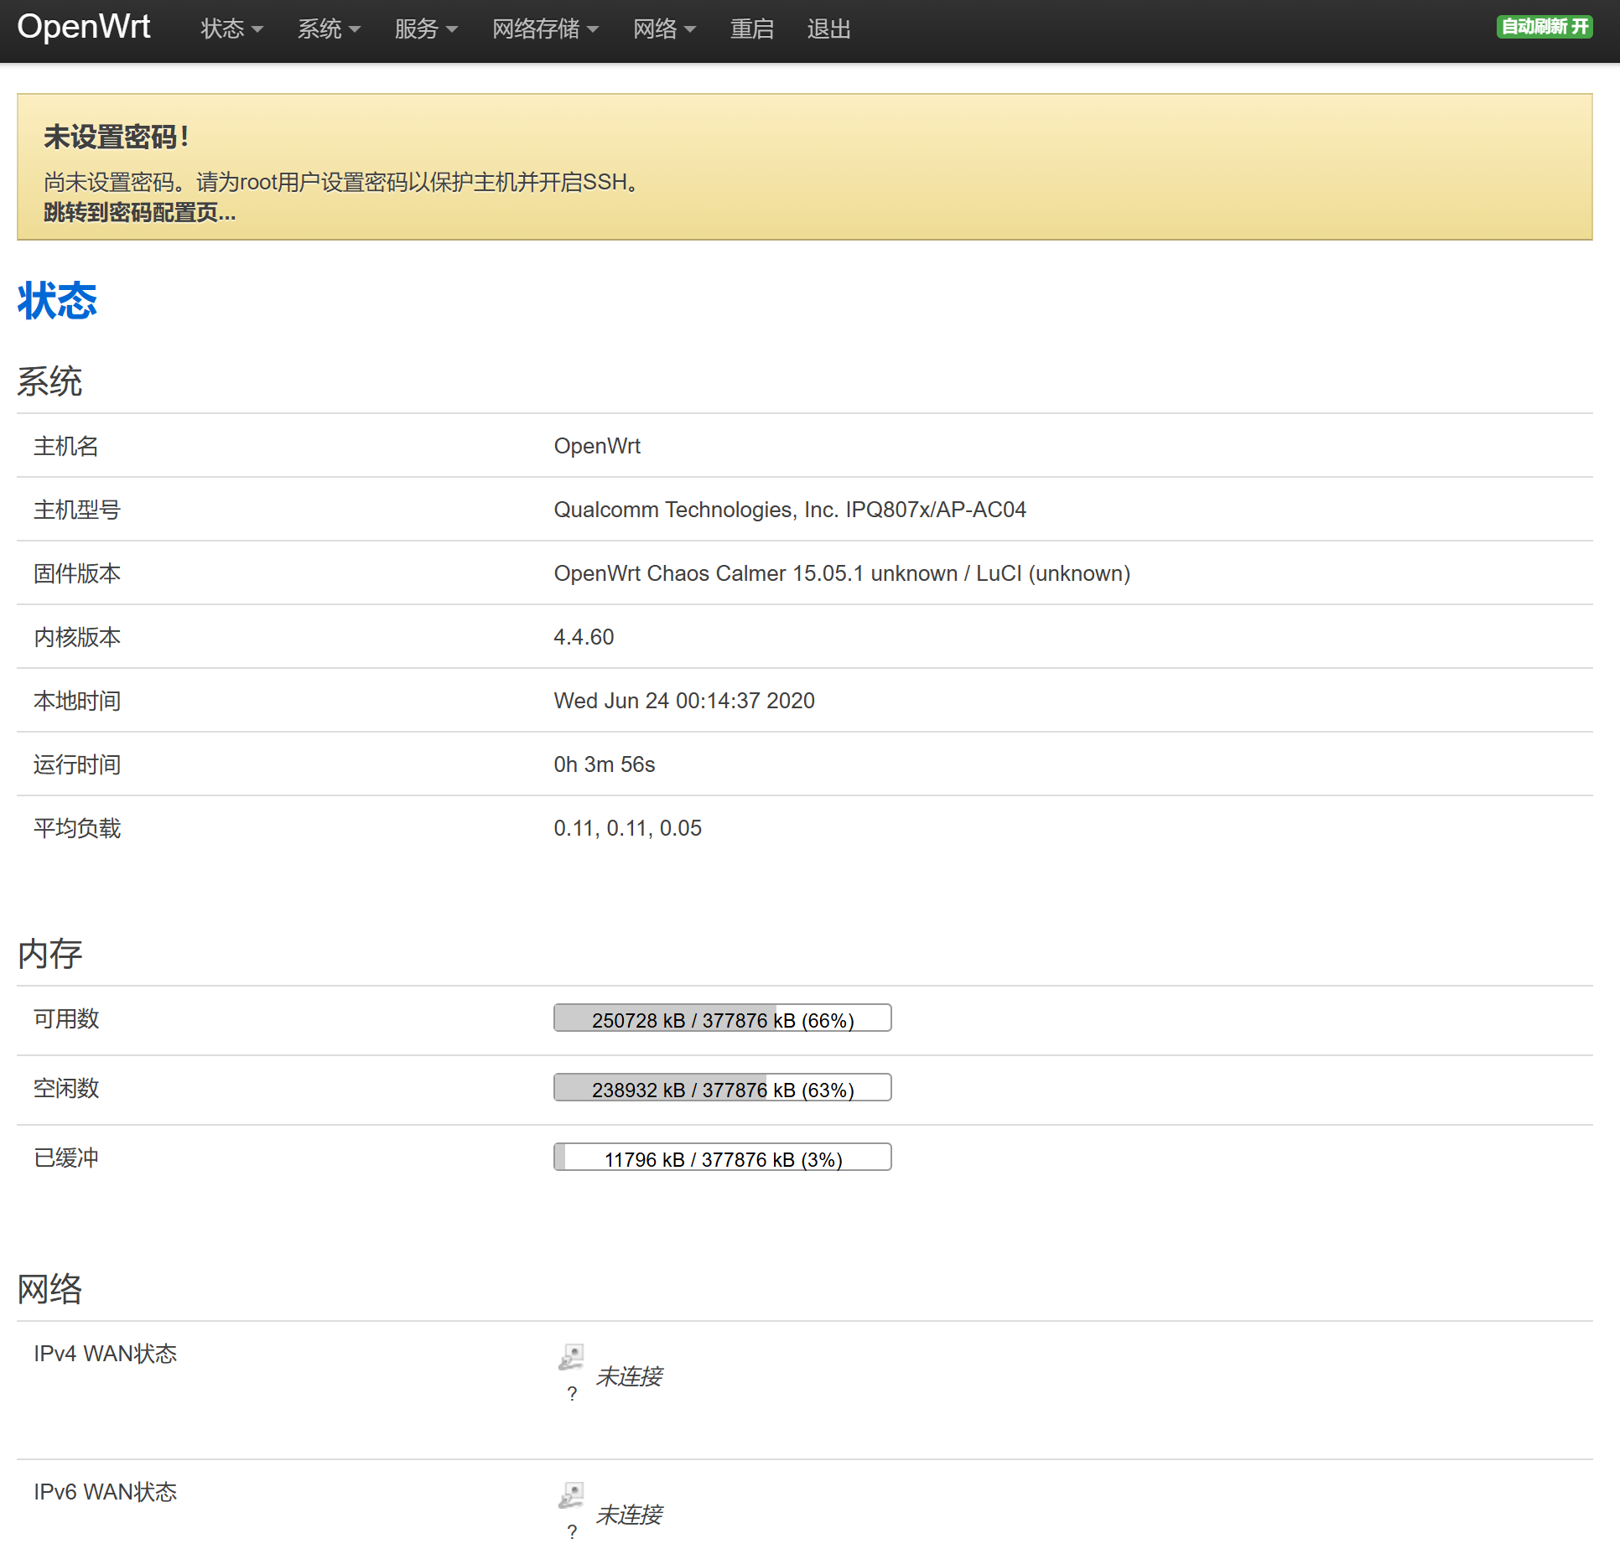Viewport: 1620px width, 1554px height.
Task: Click the uptime value 0h 3m 56s
Action: tap(605, 764)
